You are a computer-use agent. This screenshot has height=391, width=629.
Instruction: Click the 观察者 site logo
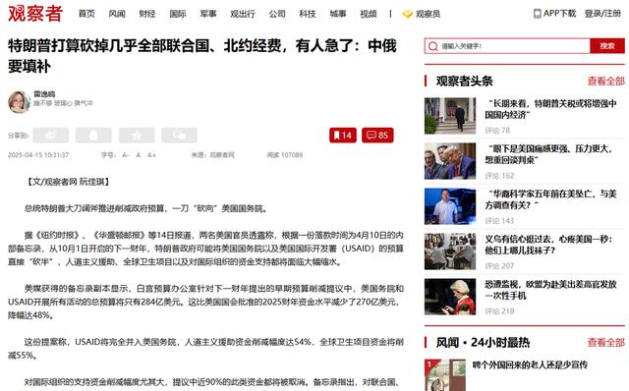coord(35,13)
